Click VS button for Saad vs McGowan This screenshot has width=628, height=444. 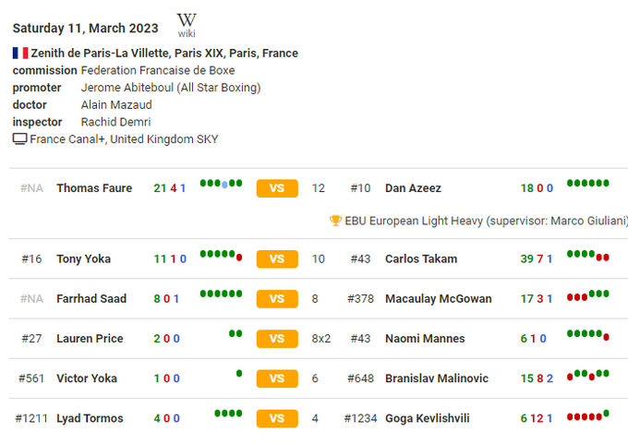277,299
